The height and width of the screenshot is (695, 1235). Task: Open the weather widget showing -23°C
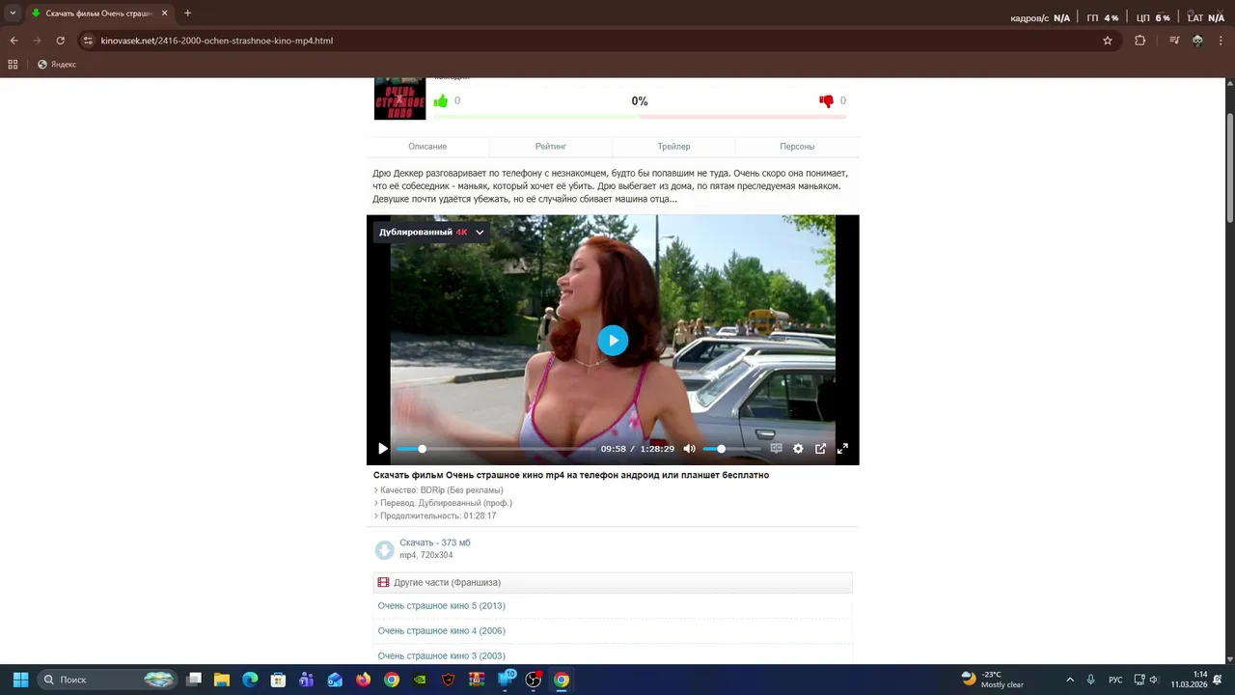[994, 680]
